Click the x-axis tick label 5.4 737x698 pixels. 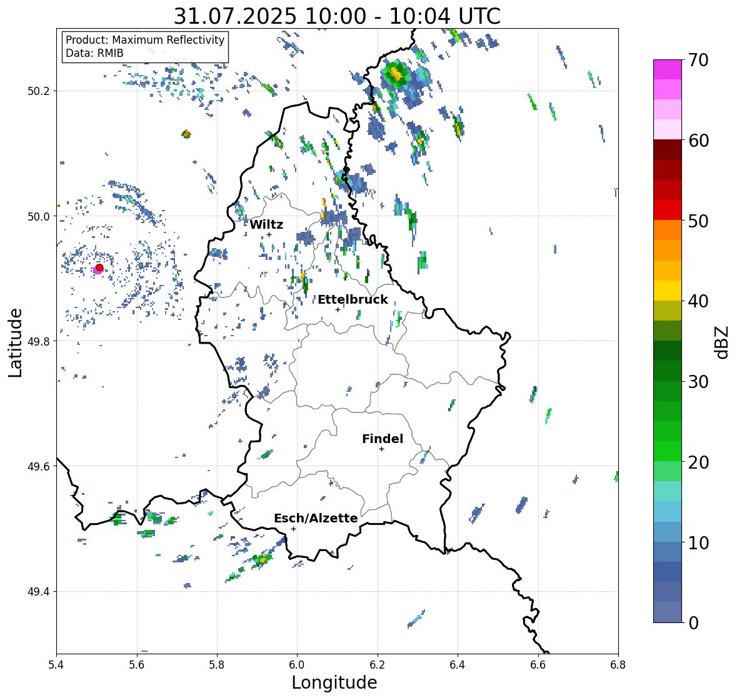pyautogui.click(x=56, y=664)
